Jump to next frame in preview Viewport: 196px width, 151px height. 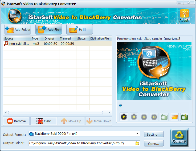154,117
